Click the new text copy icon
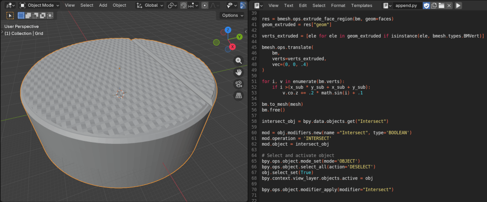This screenshot has height=202, width=487. pos(434,5)
